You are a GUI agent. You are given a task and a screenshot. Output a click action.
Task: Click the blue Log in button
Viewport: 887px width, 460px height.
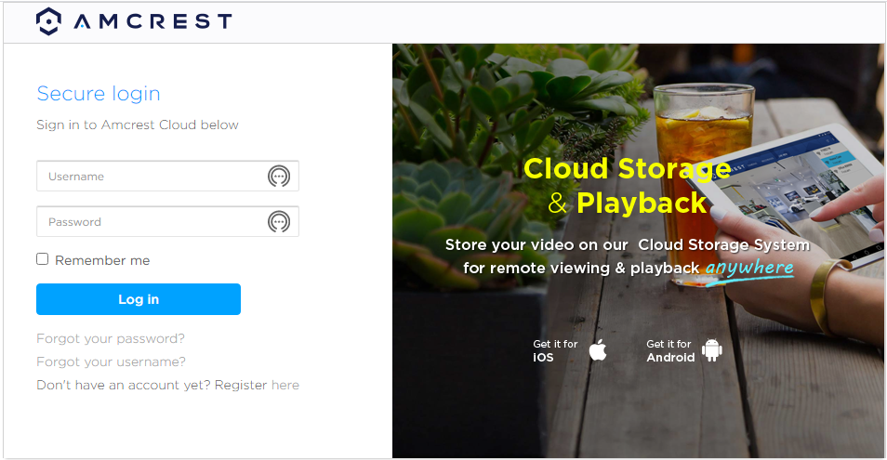139,299
